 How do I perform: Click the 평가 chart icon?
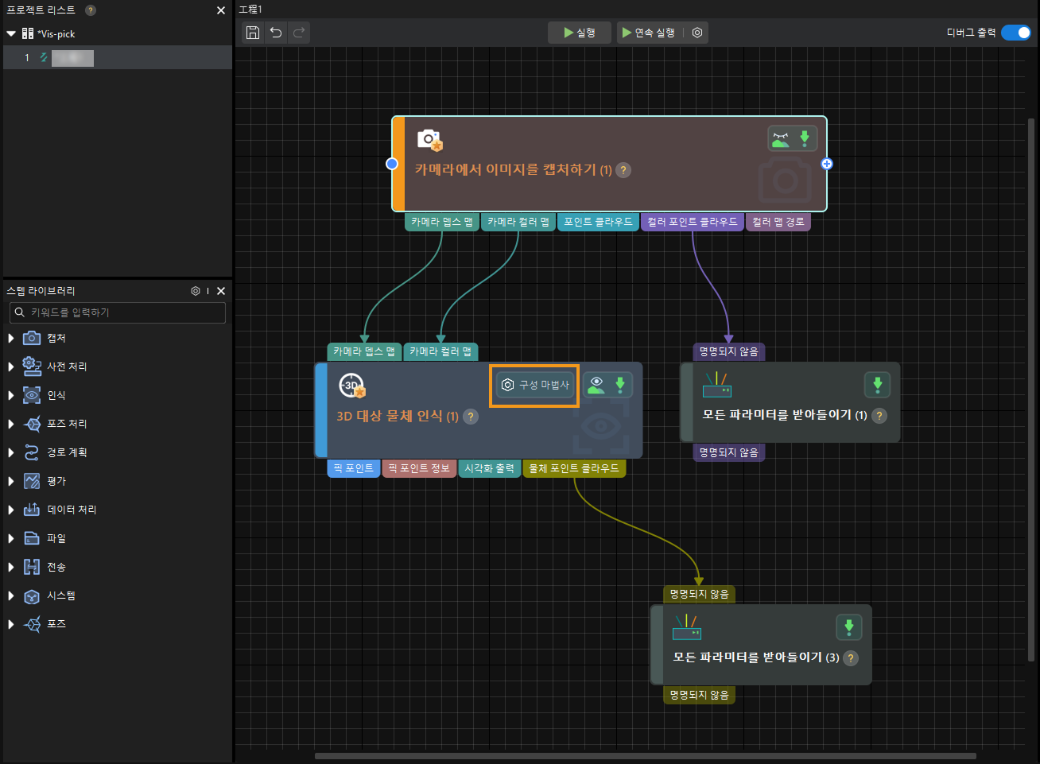[x=32, y=481]
